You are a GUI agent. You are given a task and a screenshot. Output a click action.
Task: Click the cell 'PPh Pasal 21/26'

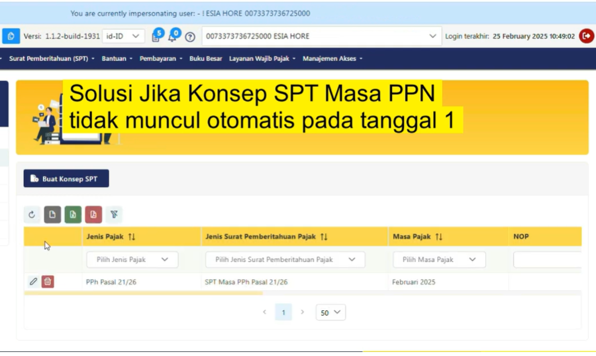point(111,282)
